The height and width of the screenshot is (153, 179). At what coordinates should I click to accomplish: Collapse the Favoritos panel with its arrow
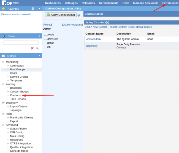(39, 9)
